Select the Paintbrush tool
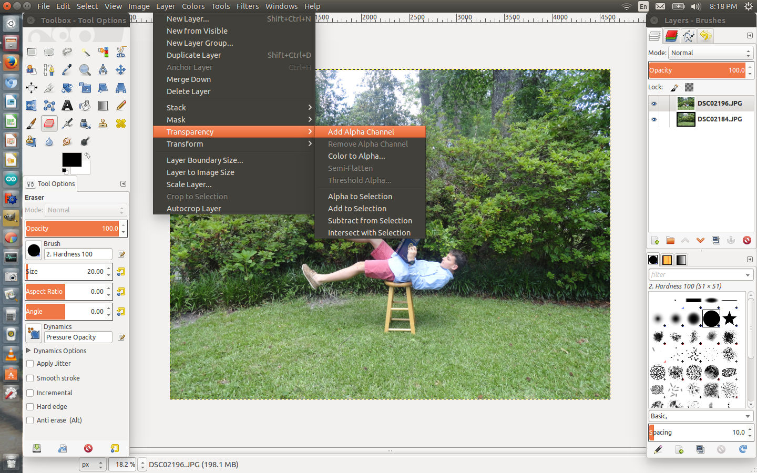This screenshot has height=473, width=757. pos(32,124)
